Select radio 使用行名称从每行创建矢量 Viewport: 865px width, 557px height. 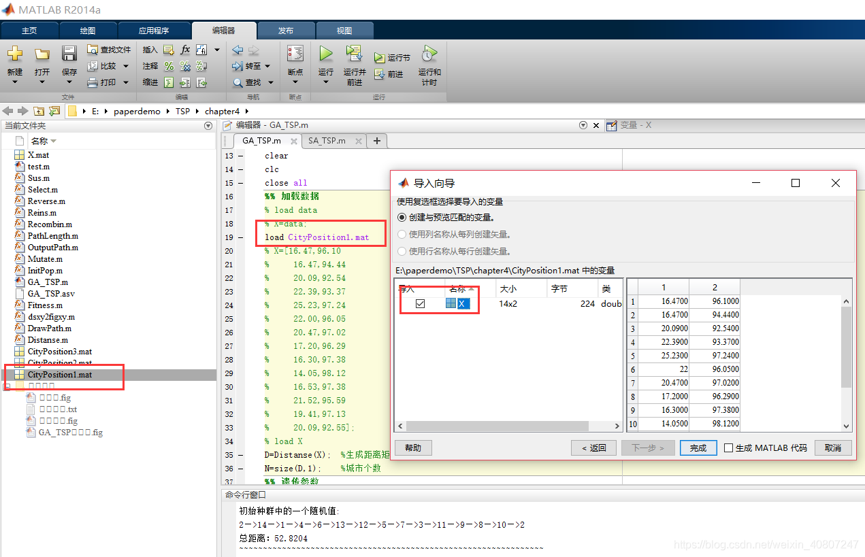click(x=402, y=251)
